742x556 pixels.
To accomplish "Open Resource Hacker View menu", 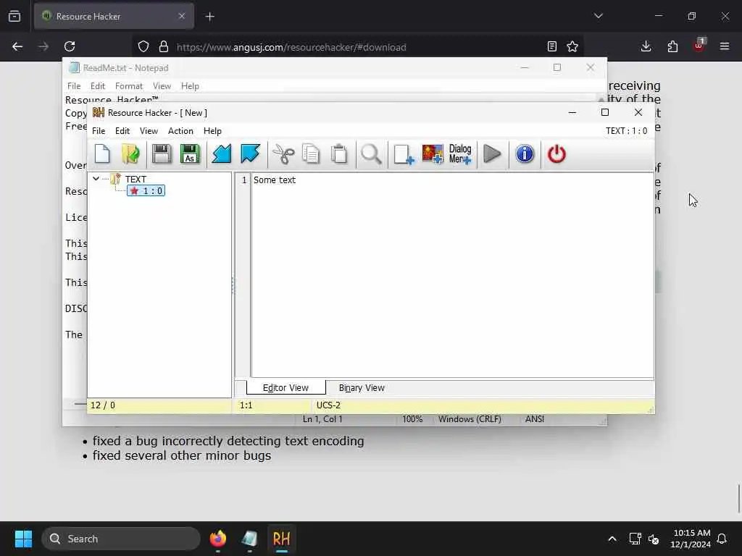I will tap(149, 131).
